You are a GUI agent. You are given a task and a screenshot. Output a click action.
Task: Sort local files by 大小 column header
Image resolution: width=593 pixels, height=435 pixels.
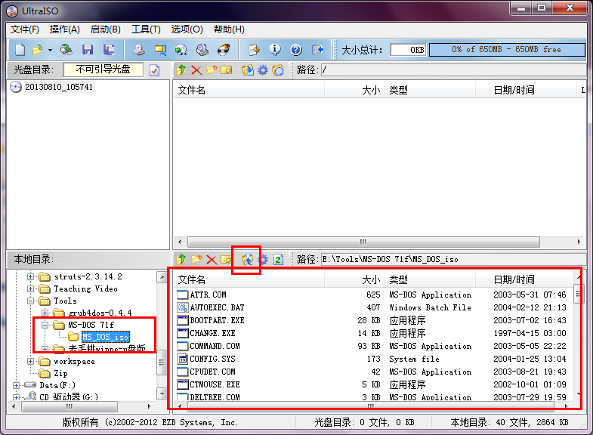(354, 279)
